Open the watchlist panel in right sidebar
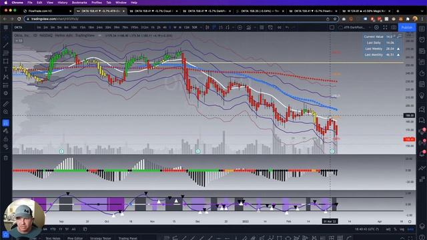427x240 pixels. pyautogui.click(x=422, y=29)
